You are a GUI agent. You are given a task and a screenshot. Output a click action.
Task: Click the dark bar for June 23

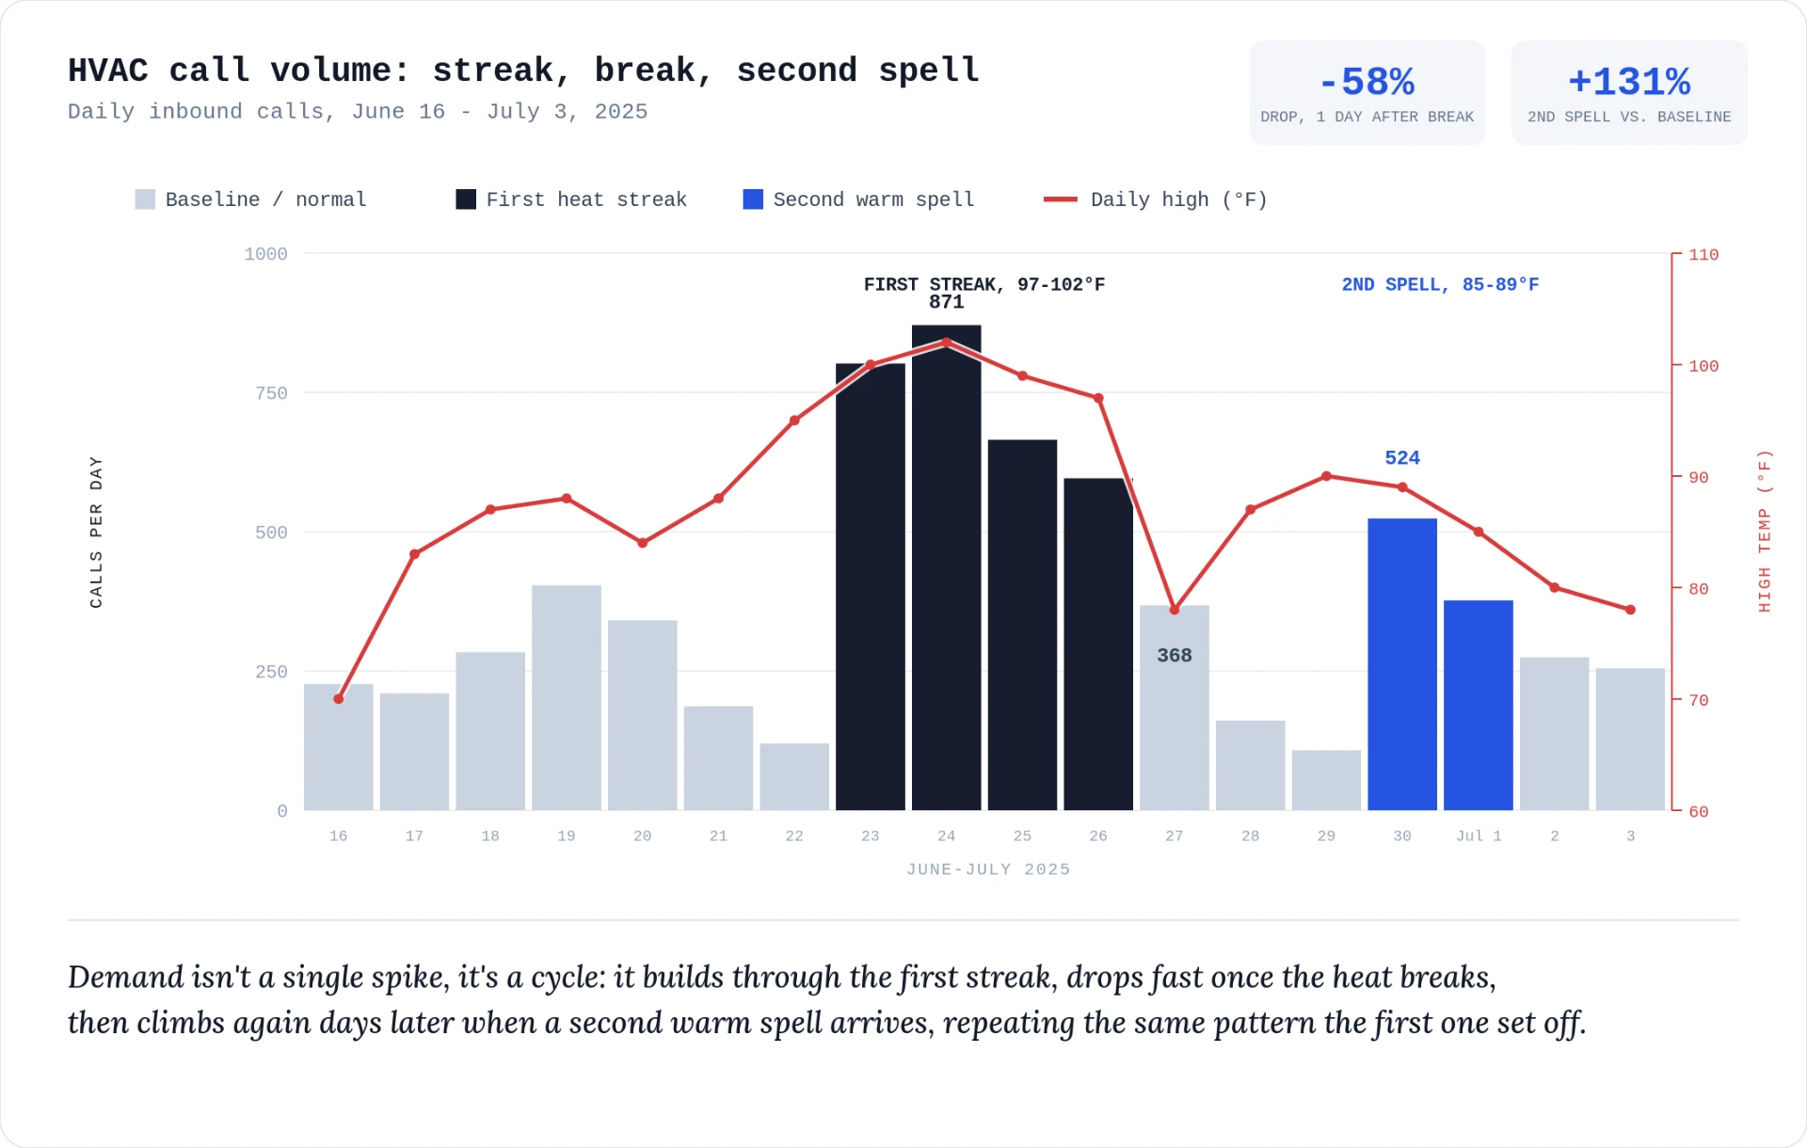[871, 586]
